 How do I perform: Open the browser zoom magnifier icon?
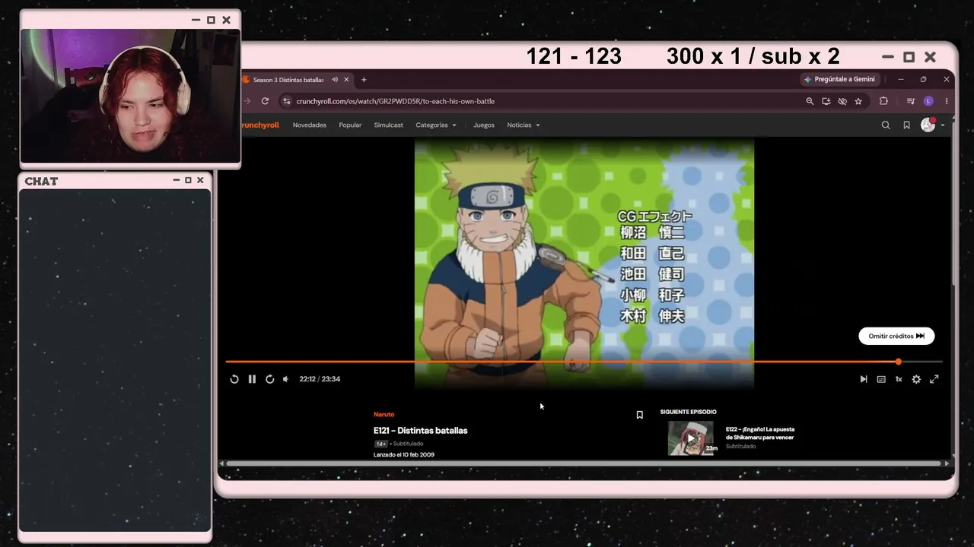click(x=810, y=101)
